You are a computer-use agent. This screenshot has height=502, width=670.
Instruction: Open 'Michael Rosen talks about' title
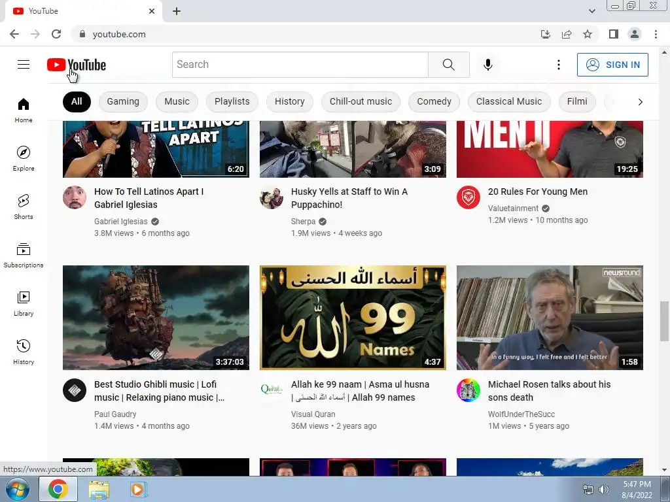click(x=549, y=391)
